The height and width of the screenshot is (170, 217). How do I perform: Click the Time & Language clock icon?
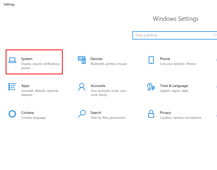tap(151, 87)
